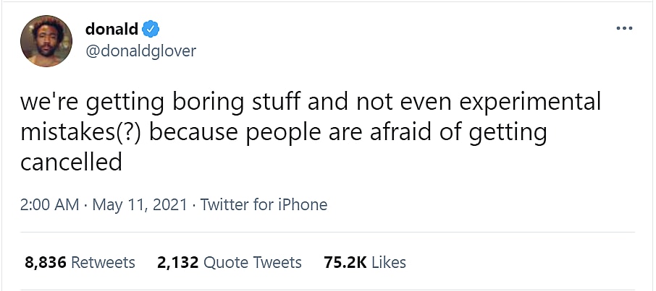The height and width of the screenshot is (291, 656).
Task: Click the blue verified badge
Action: (x=151, y=30)
